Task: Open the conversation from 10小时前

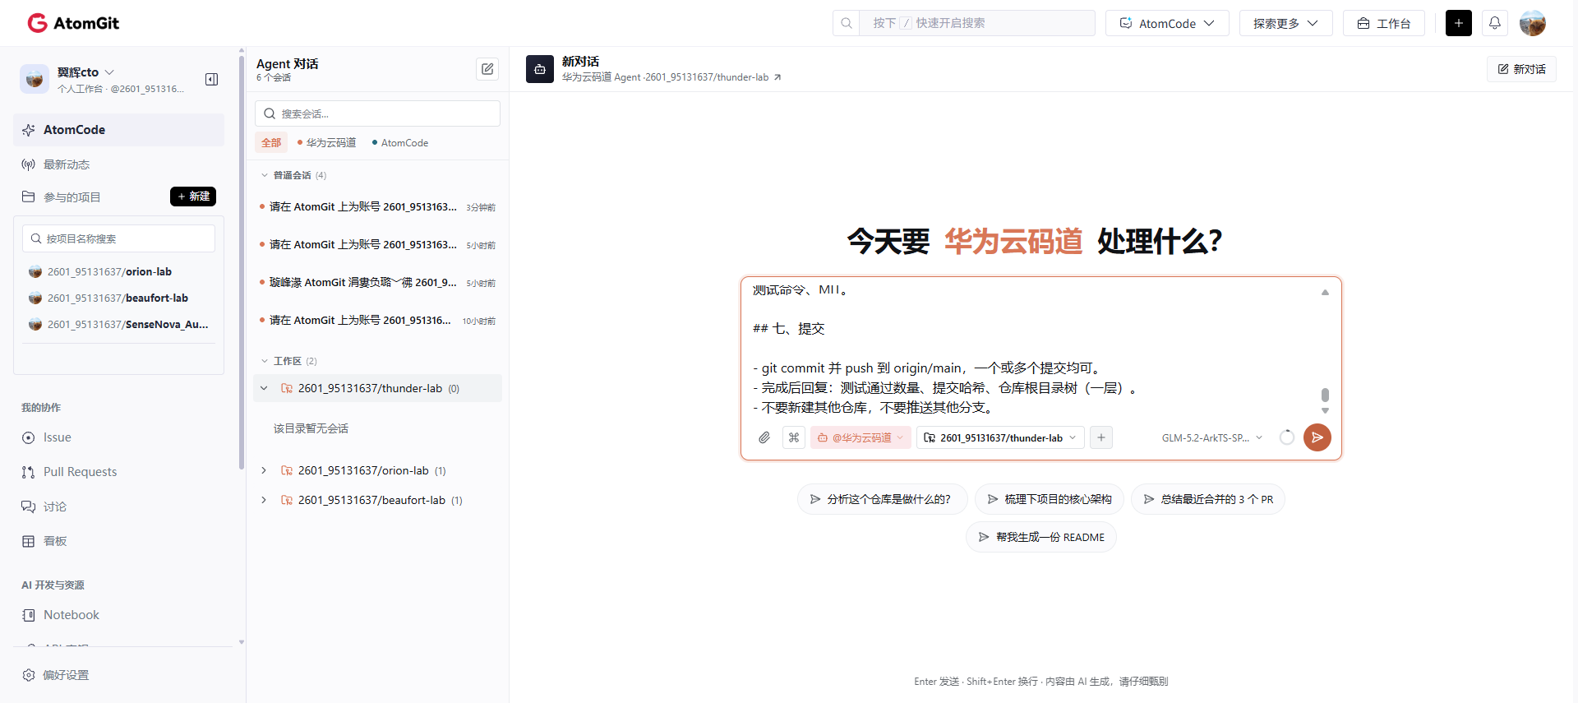Action: 377,321
